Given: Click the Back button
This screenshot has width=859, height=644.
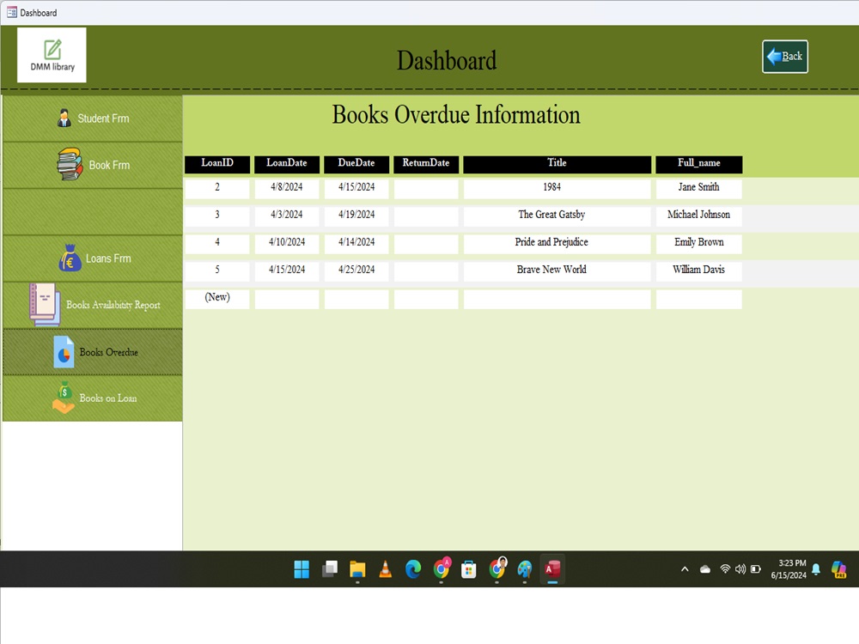Looking at the screenshot, I should click(x=784, y=57).
